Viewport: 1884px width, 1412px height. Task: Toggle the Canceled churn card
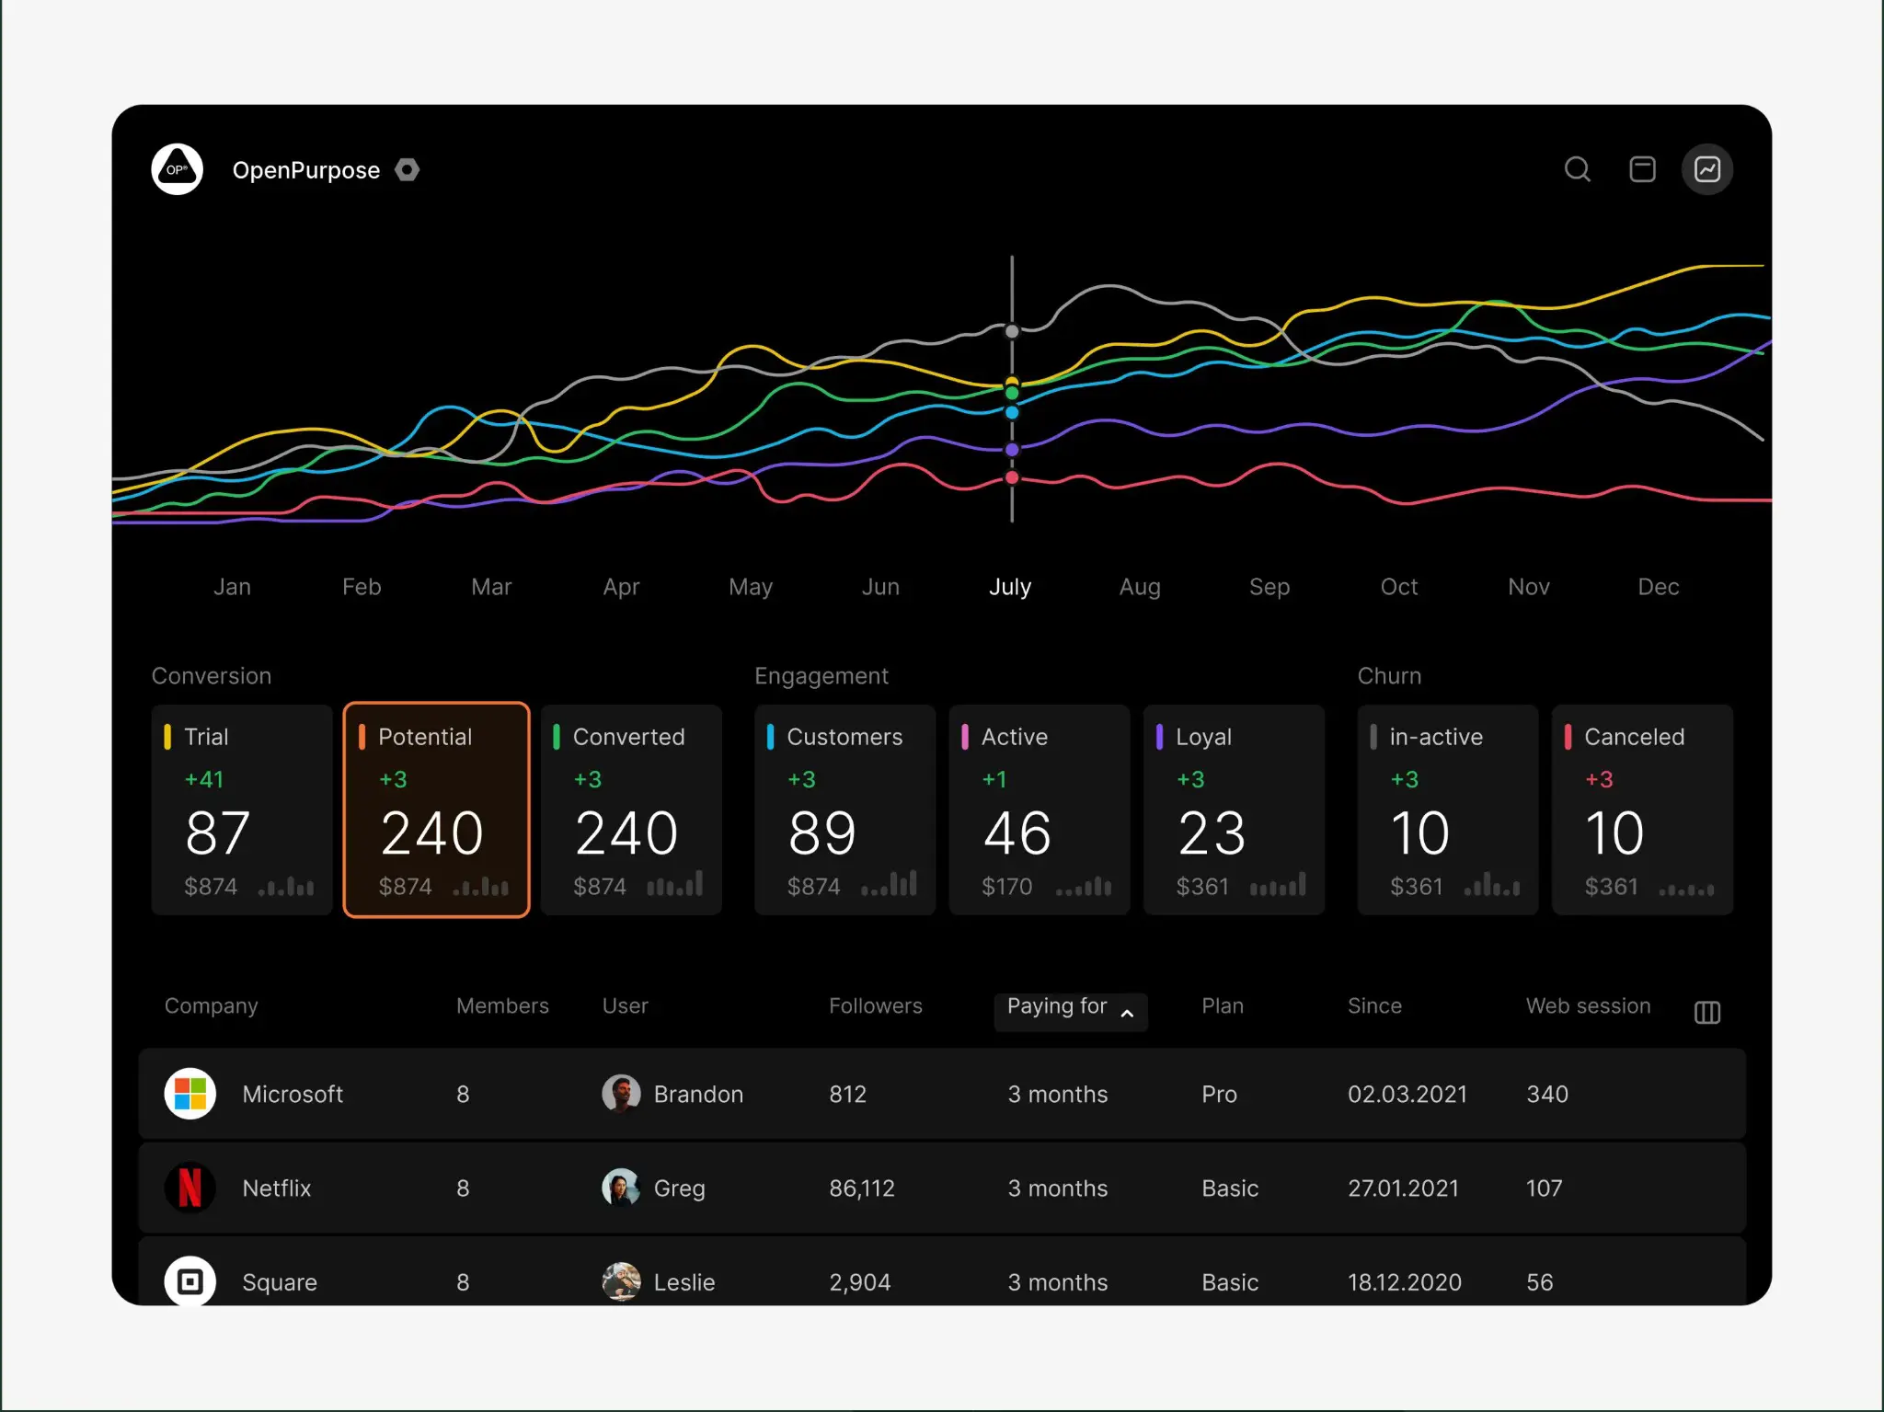1642,809
